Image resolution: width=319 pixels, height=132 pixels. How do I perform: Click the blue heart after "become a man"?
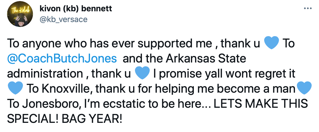tap(304, 88)
